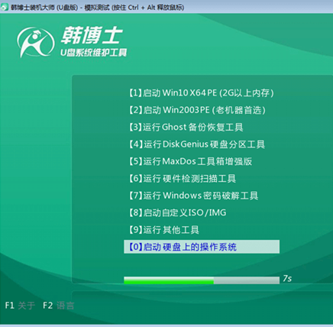The image size is (333, 327).
Task: Select entry 7 Windows password crack tool
Action: click(193, 196)
